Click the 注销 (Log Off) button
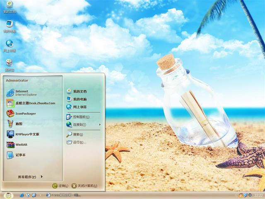Screen dimensions: 265x199 point(60,186)
